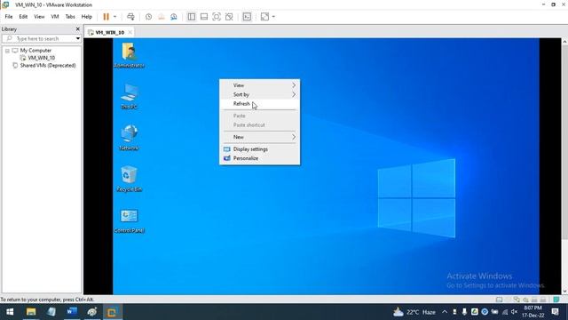The image size is (568, 320).
Task: Toggle the library sidebar view icon
Action: (192, 17)
